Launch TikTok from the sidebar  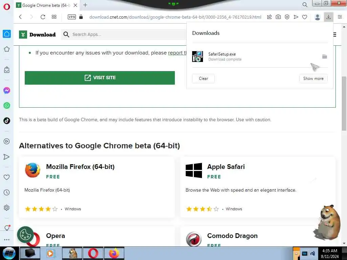point(7,121)
